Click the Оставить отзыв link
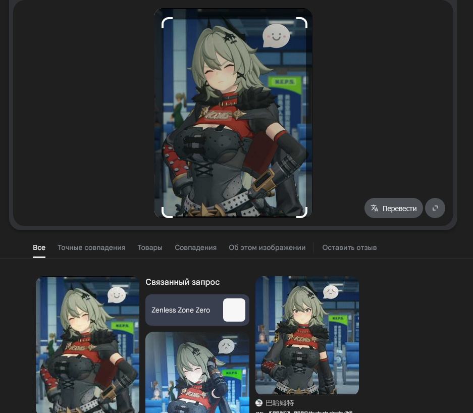 [349, 248]
